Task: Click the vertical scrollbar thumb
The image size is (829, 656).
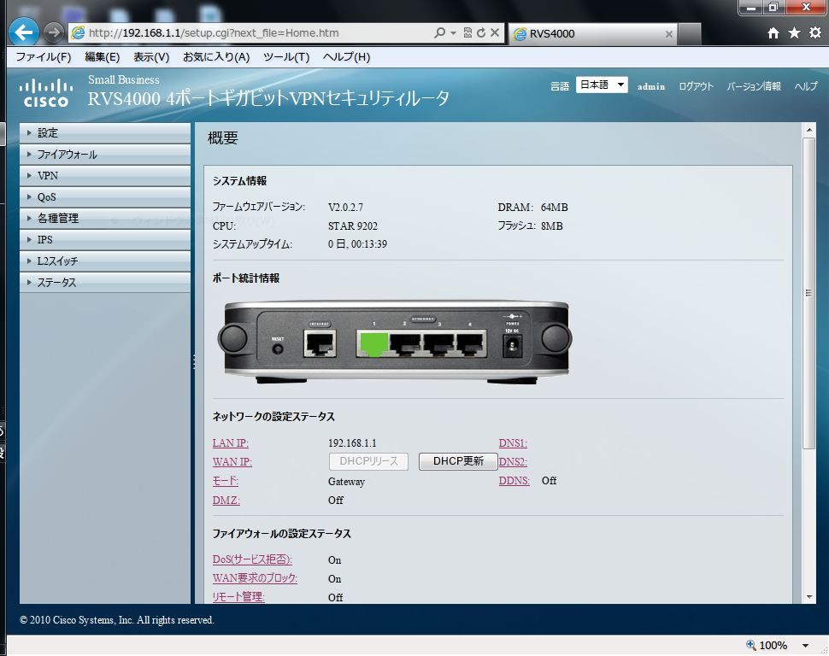Action: click(x=808, y=293)
